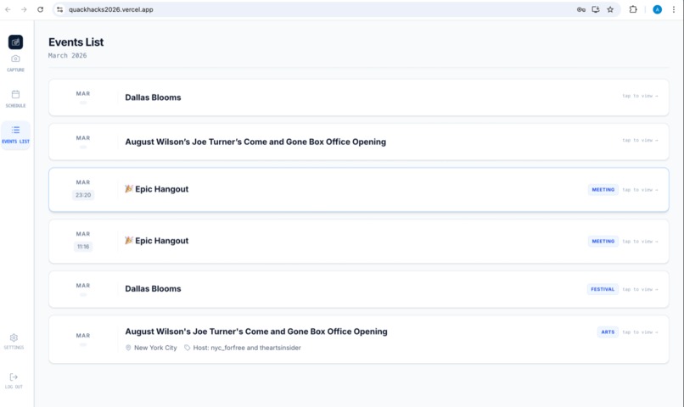
Task: Open the Chrome profile avatar
Action: (x=657, y=9)
